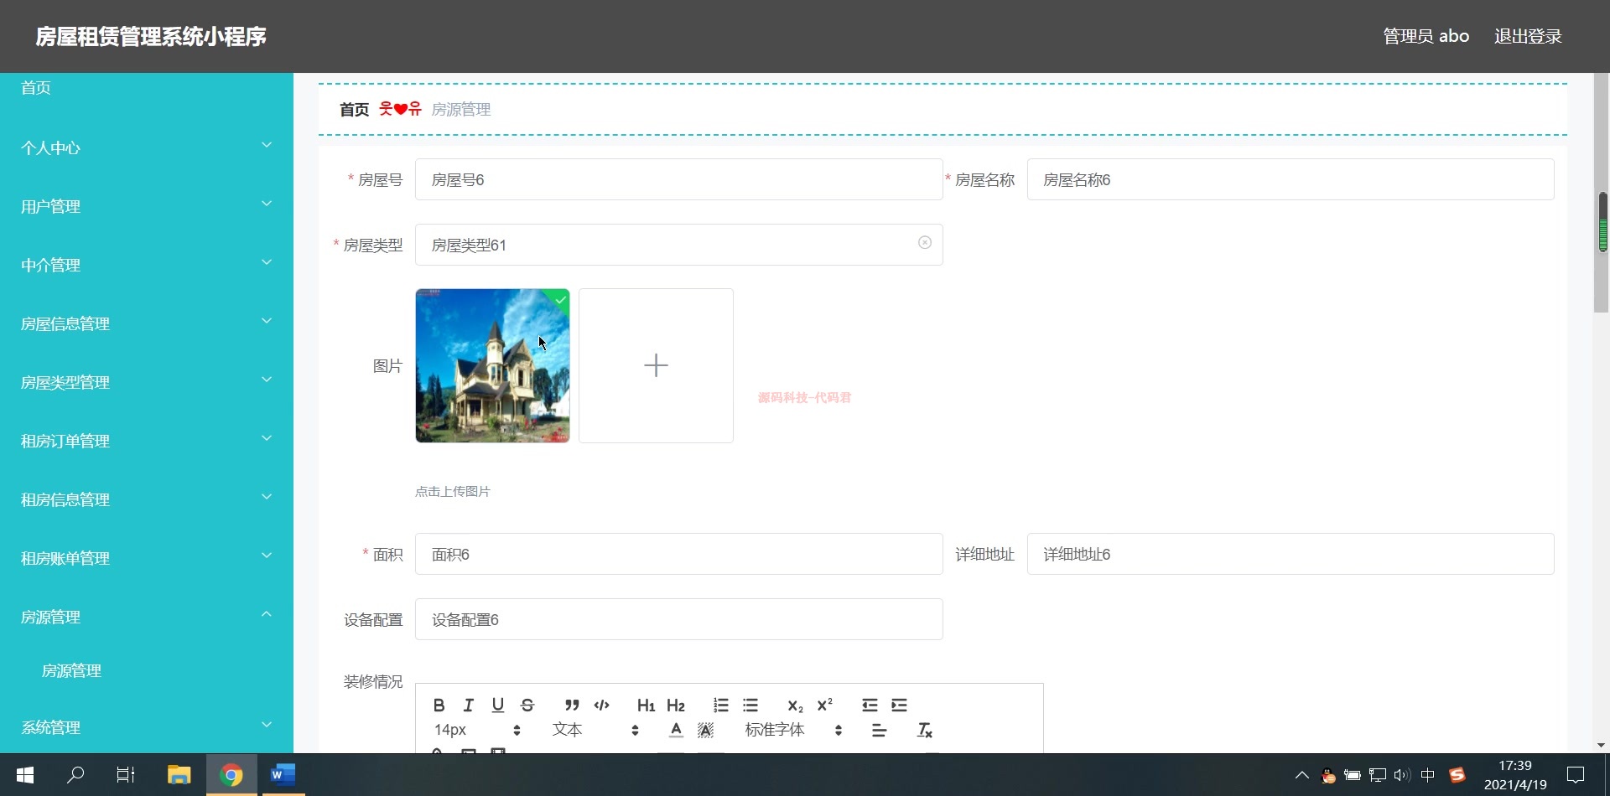Image resolution: width=1610 pixels, height=796 pixels.
Task: Open Windows taskbar search
Action: (75, 775)
